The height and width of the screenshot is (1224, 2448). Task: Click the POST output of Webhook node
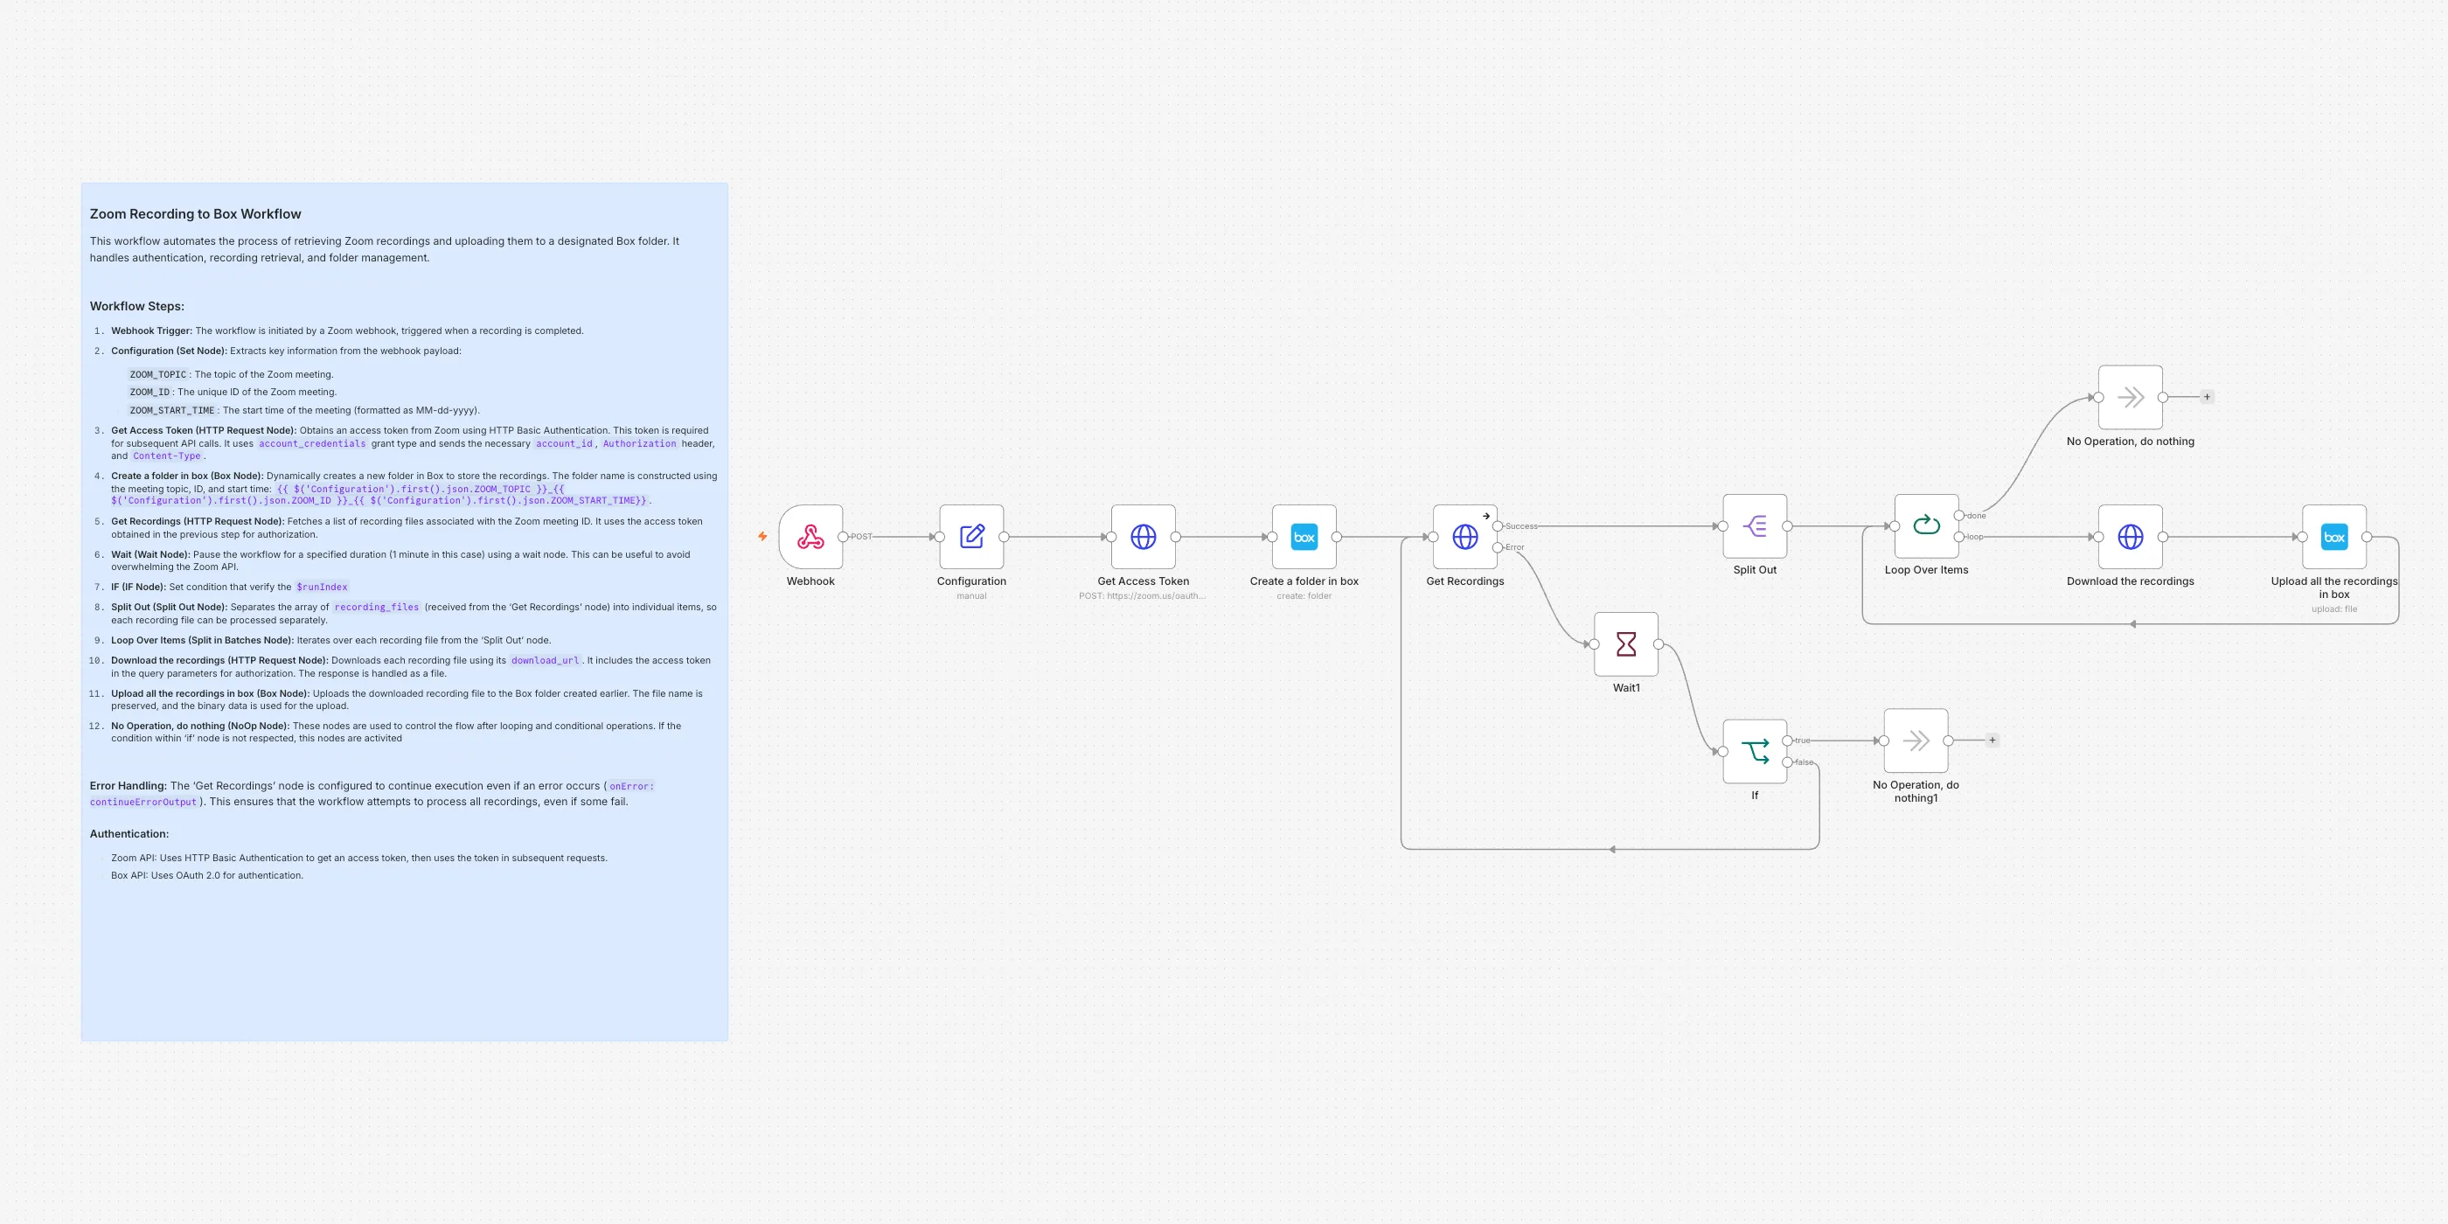(843, 537)
